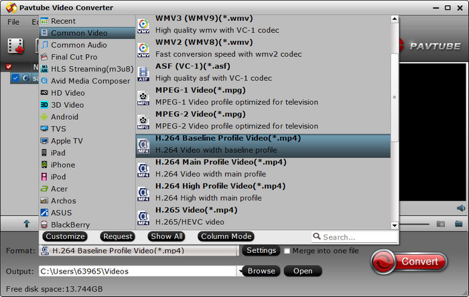Click the snapshot camera icon
469x297 pixels.
(441, 224)
